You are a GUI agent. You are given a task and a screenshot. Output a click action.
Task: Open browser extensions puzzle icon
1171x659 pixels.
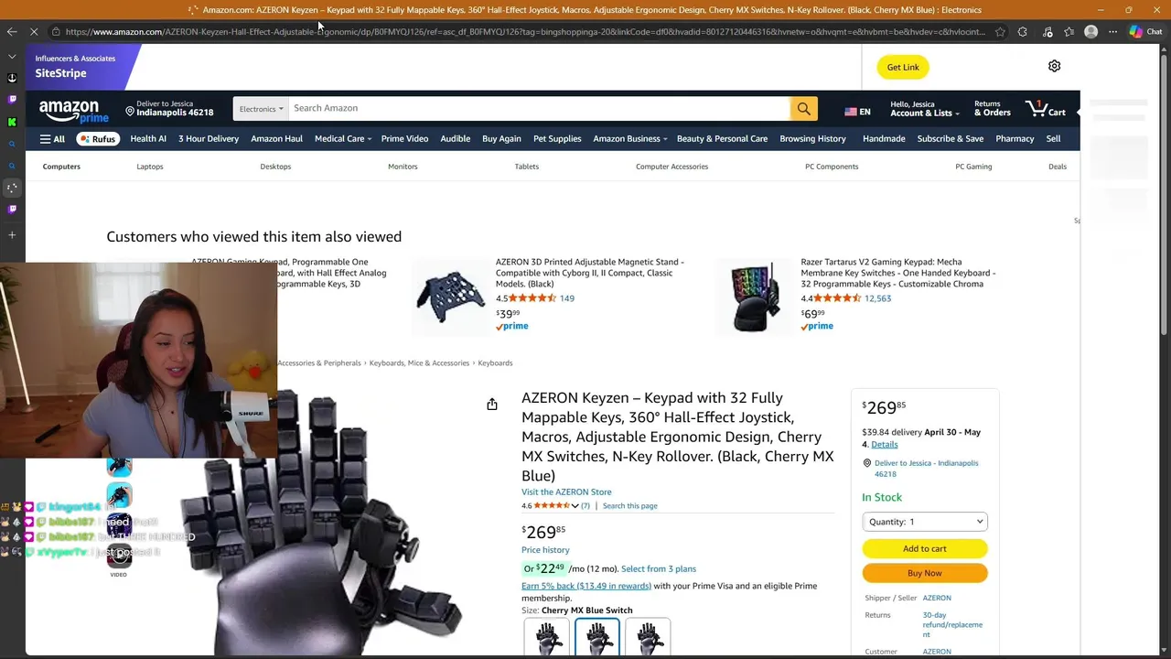point(1022,31)
